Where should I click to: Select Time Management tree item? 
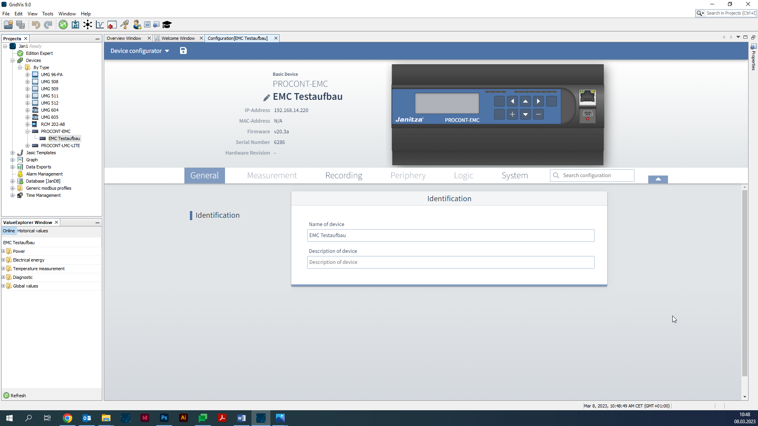point(43,195)
